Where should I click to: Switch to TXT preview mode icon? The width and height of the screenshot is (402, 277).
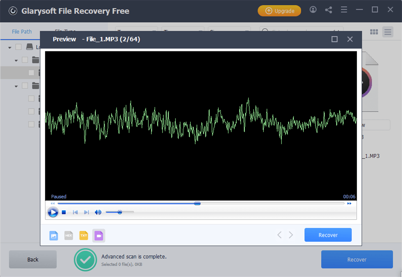[x=84, y=235]
